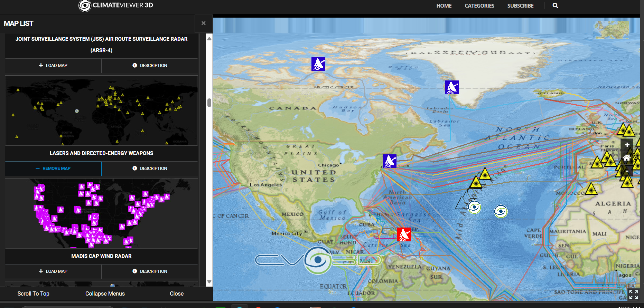Image resolution: width=644 pixels, height=308 pixels.
Task: Close the Map List panel with X
Action: tap(204, 23)
